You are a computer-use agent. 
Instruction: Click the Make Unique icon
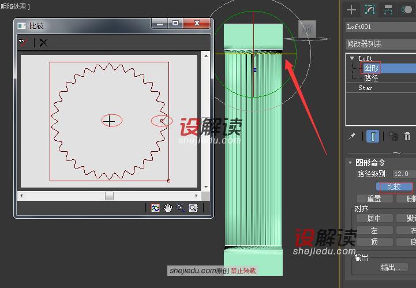393,136
